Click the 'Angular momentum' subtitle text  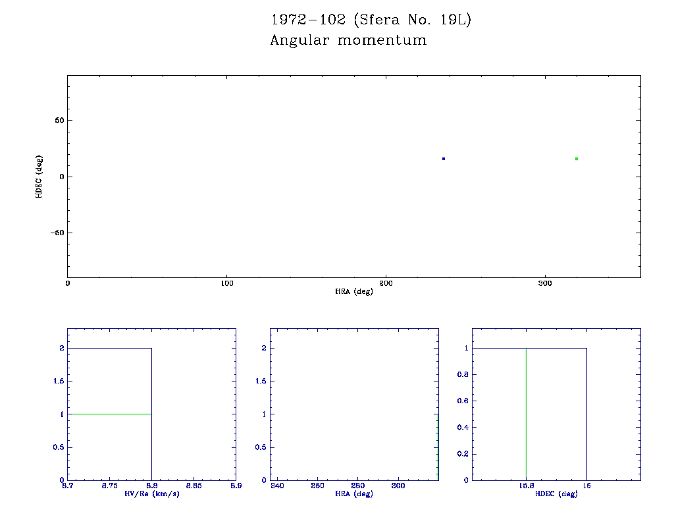(x=348, y=40)
